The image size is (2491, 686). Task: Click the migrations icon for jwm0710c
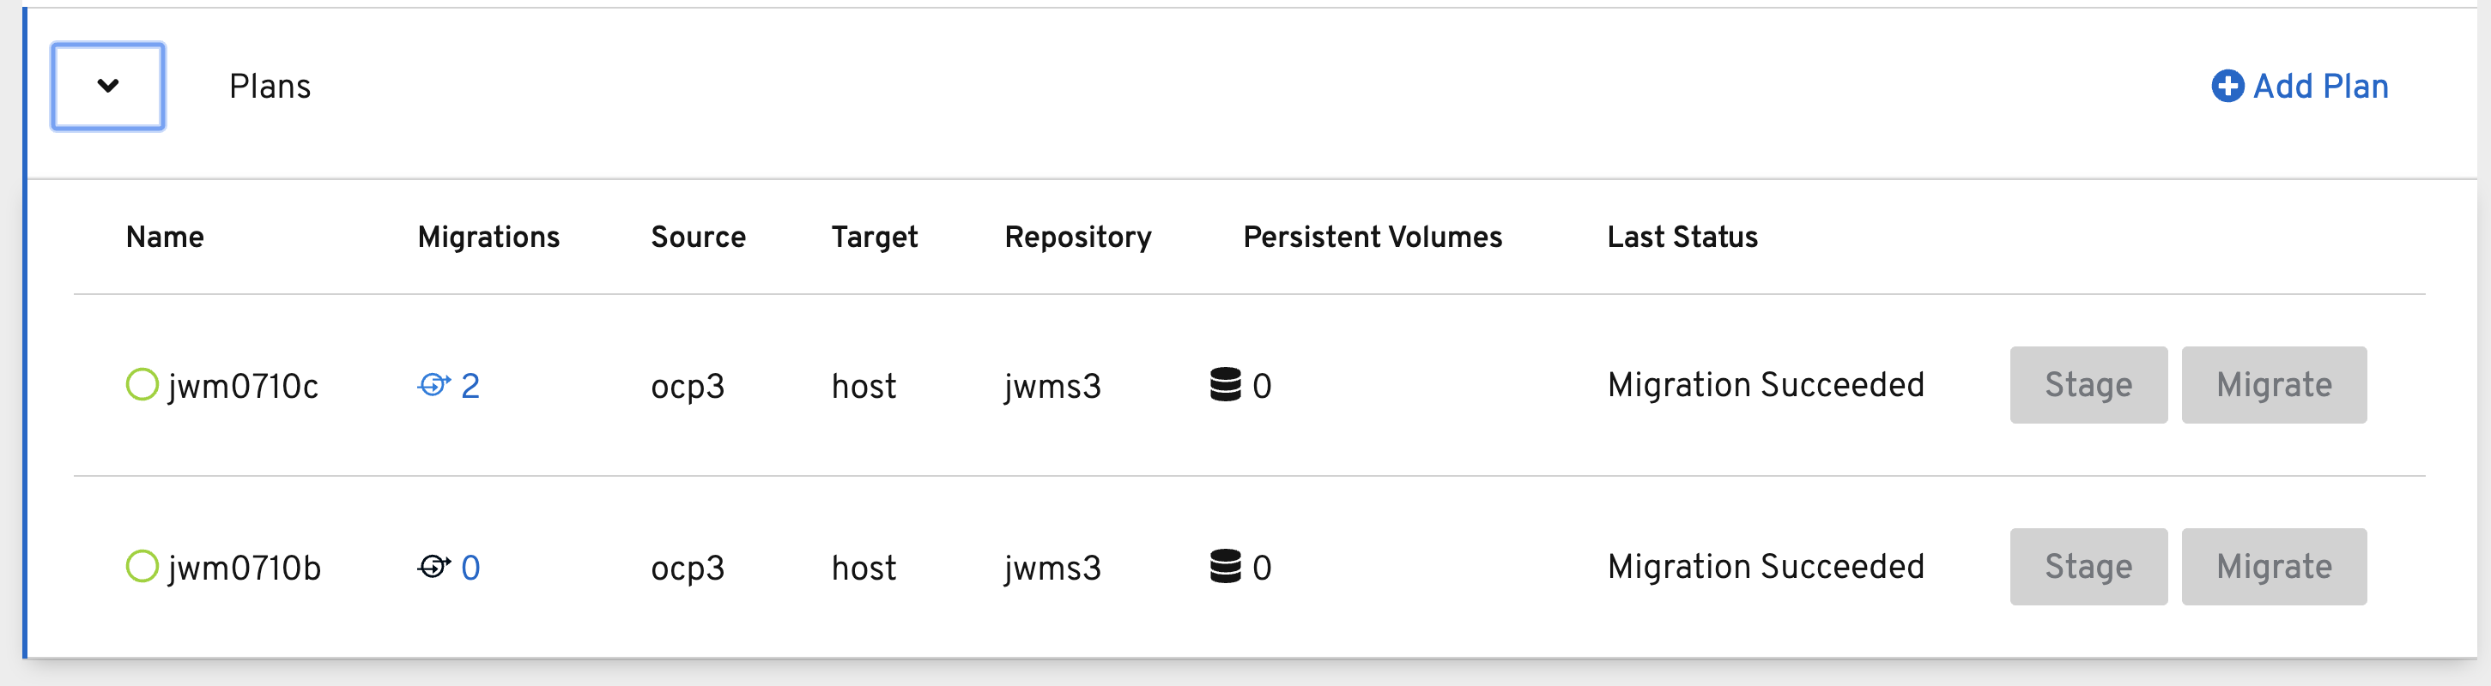point(433,384)
